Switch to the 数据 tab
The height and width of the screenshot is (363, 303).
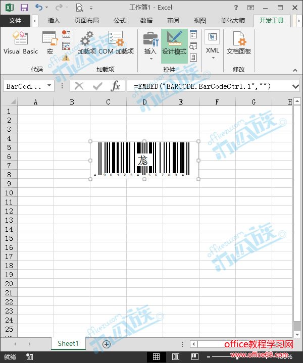click(x=146, y=21)
